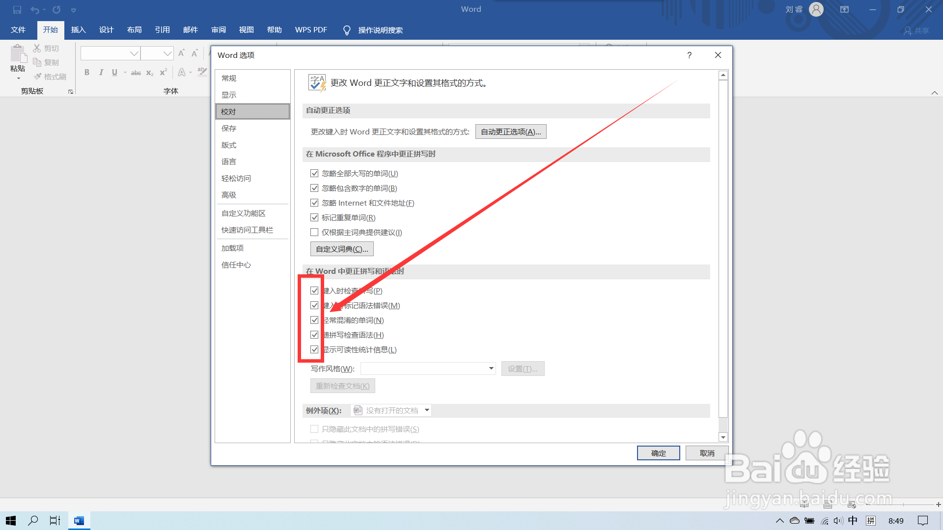This screenshot has width=943, height=530.
Task: Toggle Italic formatting button
Action: [101, 73]
